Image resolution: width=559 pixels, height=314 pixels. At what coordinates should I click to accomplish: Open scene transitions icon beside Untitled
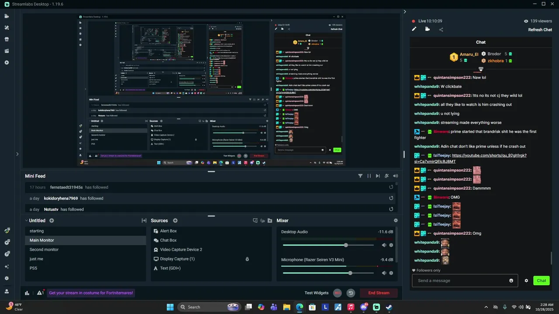coord(144,221)
